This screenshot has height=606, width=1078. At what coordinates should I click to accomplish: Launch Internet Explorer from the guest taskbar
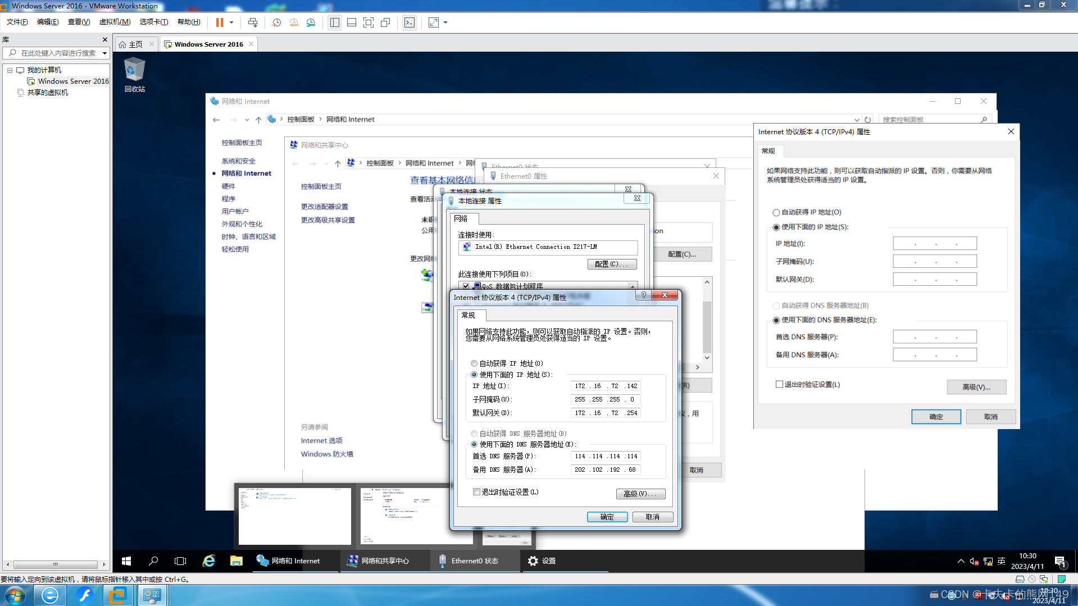pyautogui.click(x=208, y=561)
